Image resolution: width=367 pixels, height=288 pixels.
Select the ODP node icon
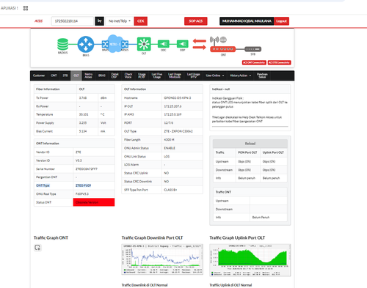click(x=183, y=44)
